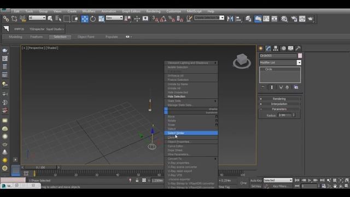
Task: Toggle 3D Snaps
Action: (x=155, y=19)
